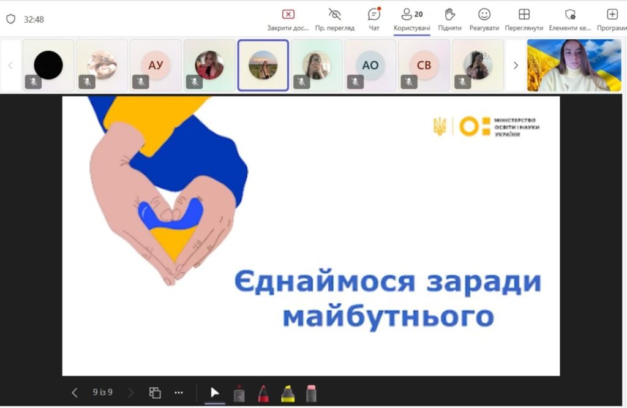Click the shield security icon near timer

click(x=10, y=19)
